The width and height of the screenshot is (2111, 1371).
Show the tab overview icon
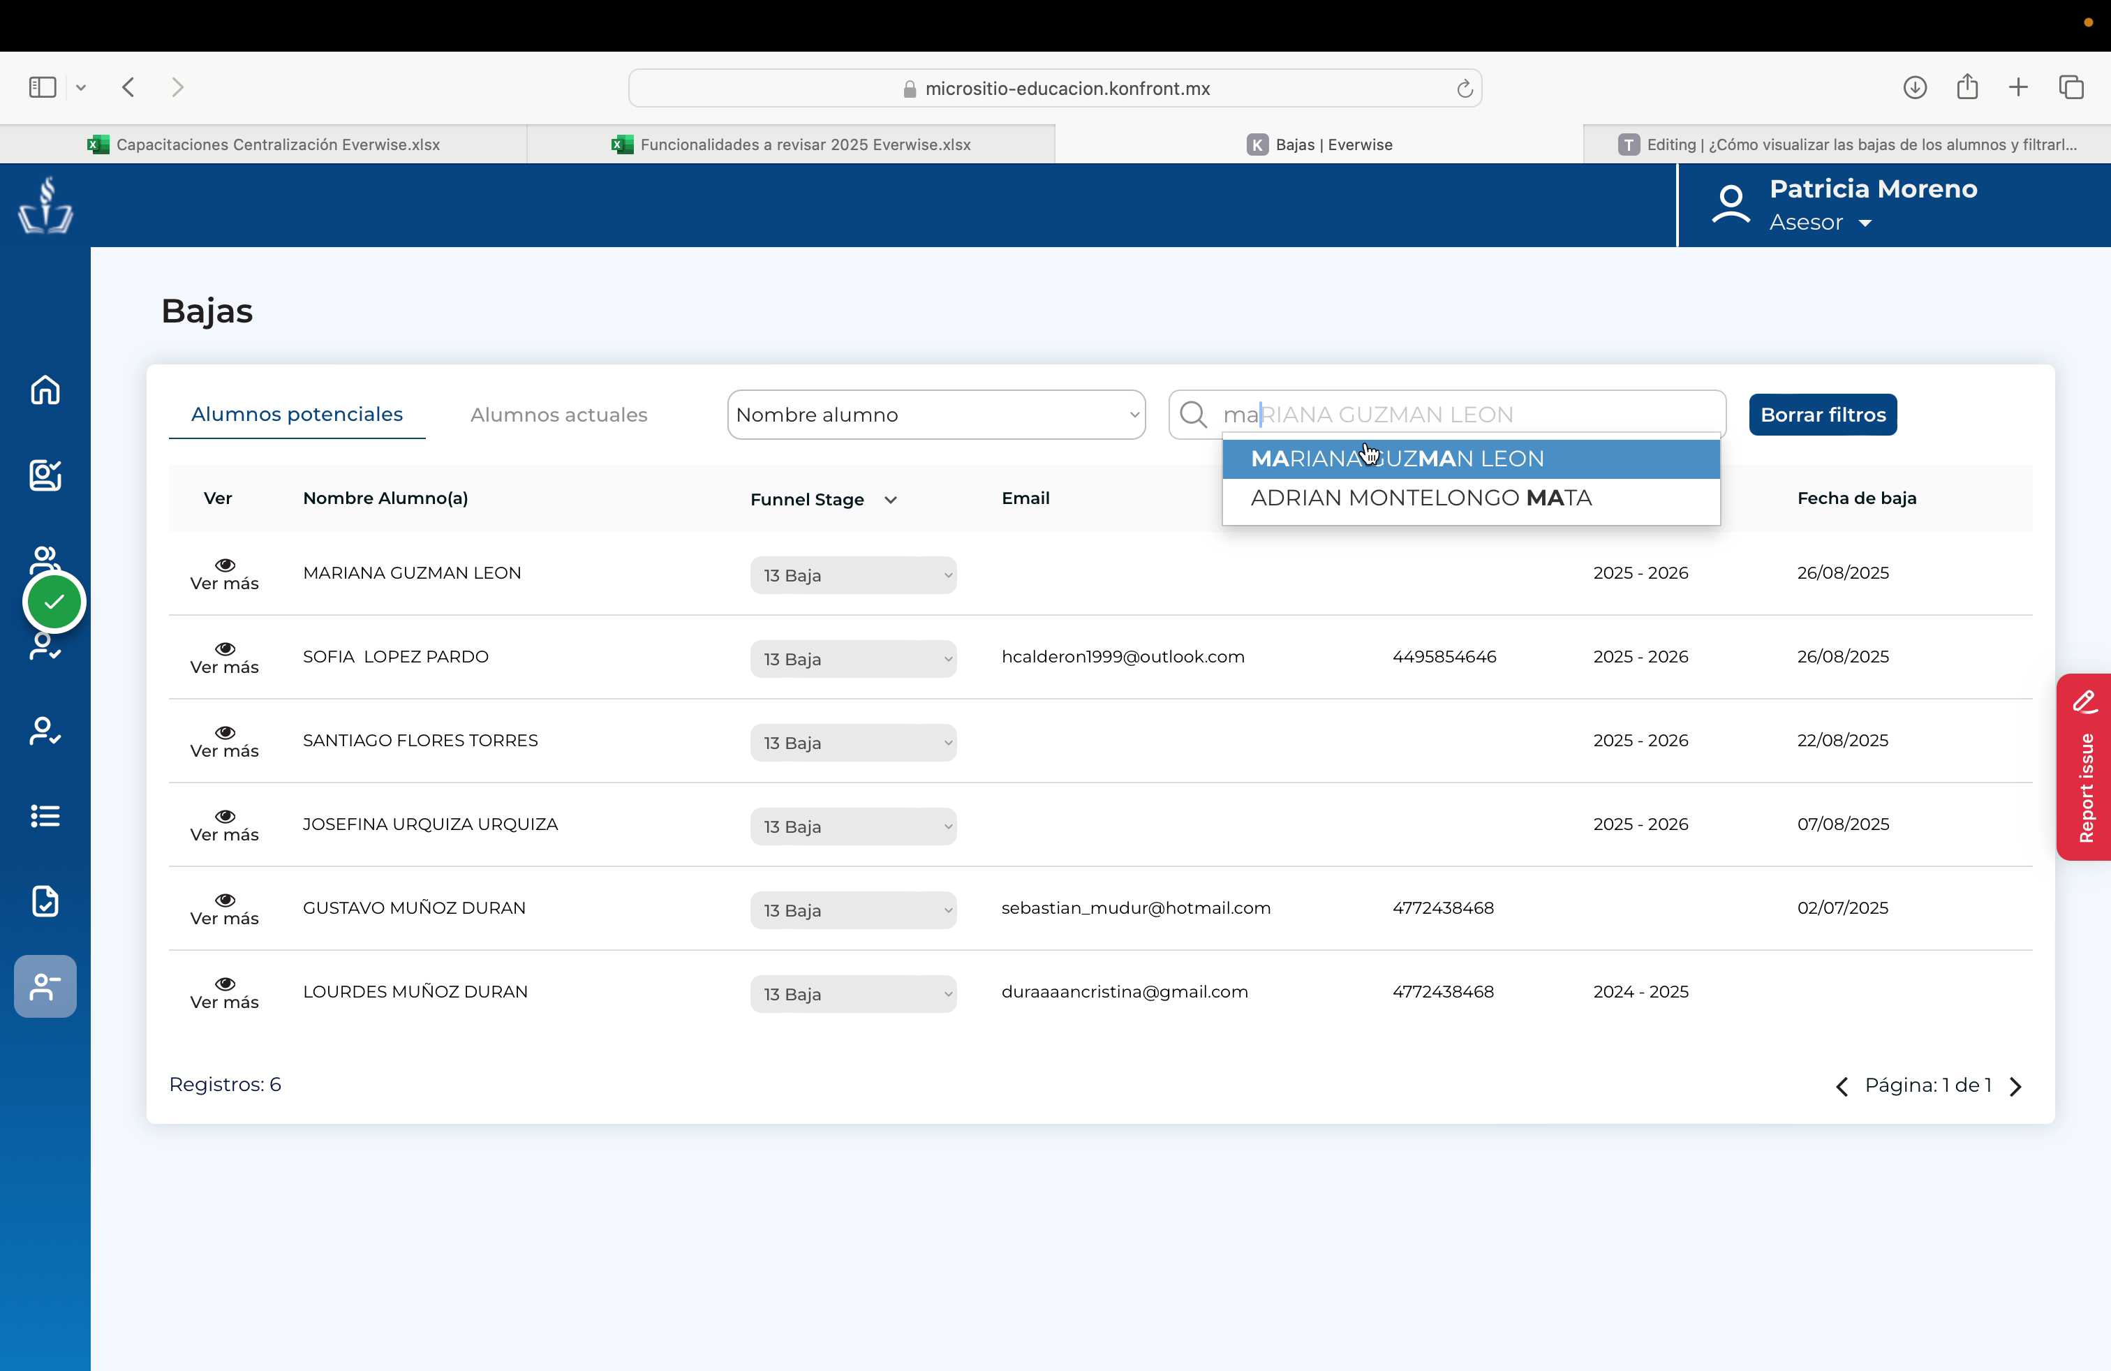point(2071,87)
